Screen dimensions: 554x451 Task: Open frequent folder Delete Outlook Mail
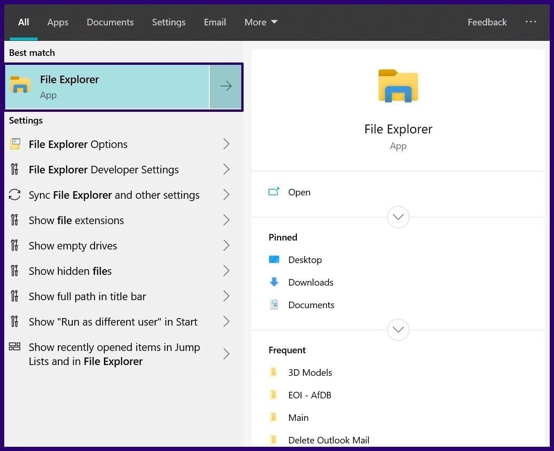pos(329,440)
